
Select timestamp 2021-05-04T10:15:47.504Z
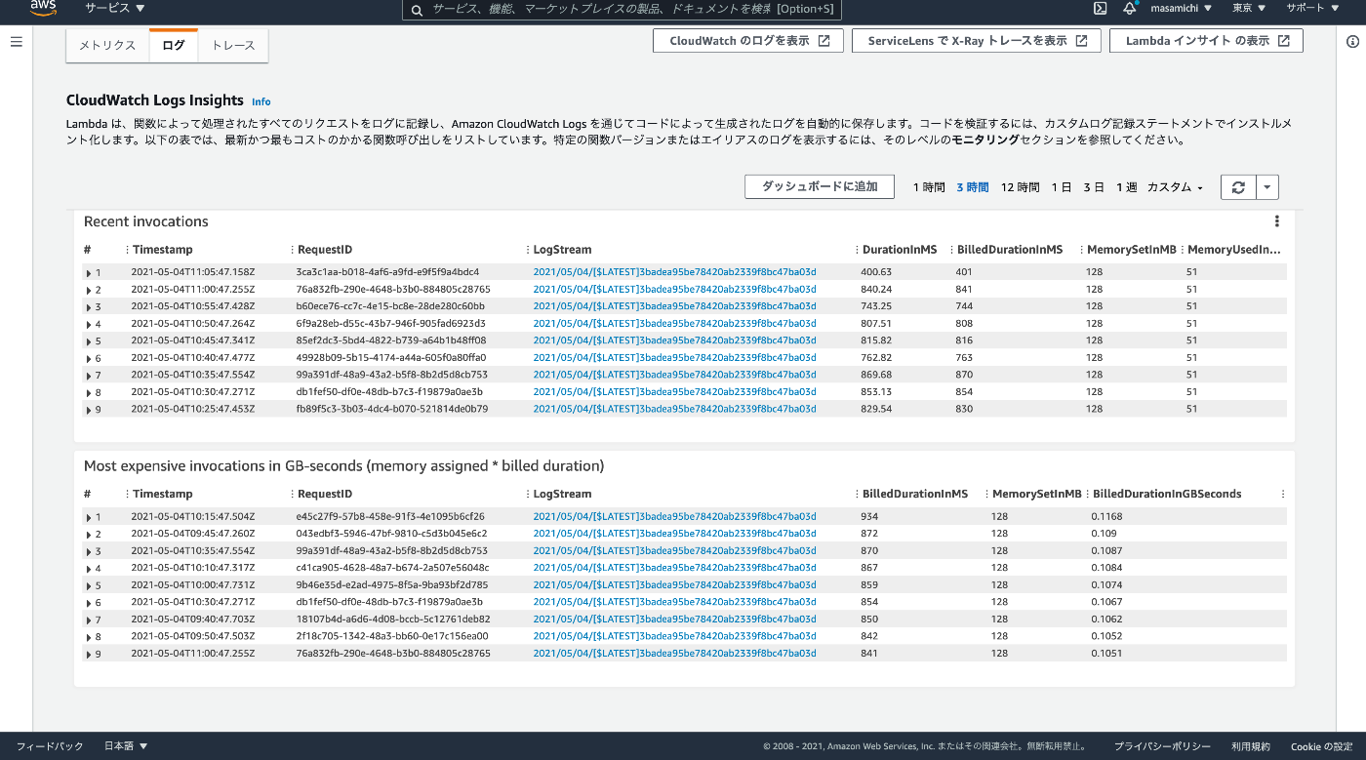[x=193, y=516]
